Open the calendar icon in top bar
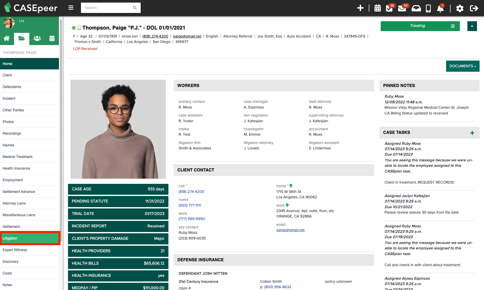 378,8
